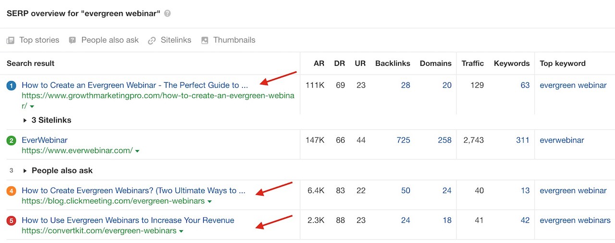This screenshot has height=243, width=615.
Task: Click the DR column header
Action: coord(340,63)
